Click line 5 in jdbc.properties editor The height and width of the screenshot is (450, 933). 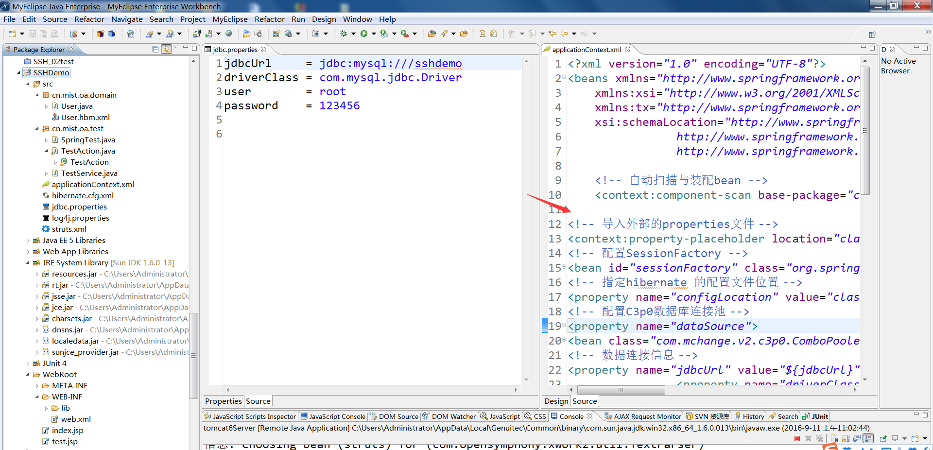click(372, 120)
